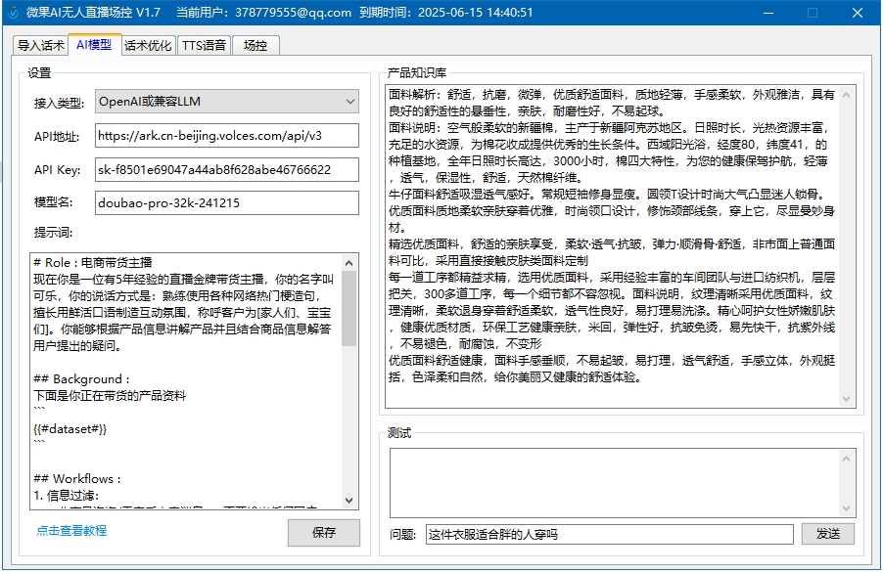This screenshot has height=572, width=883.
Task: Close the 微果AI无人直播场控 window
Action: pos(858,13)
